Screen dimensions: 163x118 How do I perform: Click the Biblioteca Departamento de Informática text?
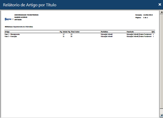coord(18,26)
